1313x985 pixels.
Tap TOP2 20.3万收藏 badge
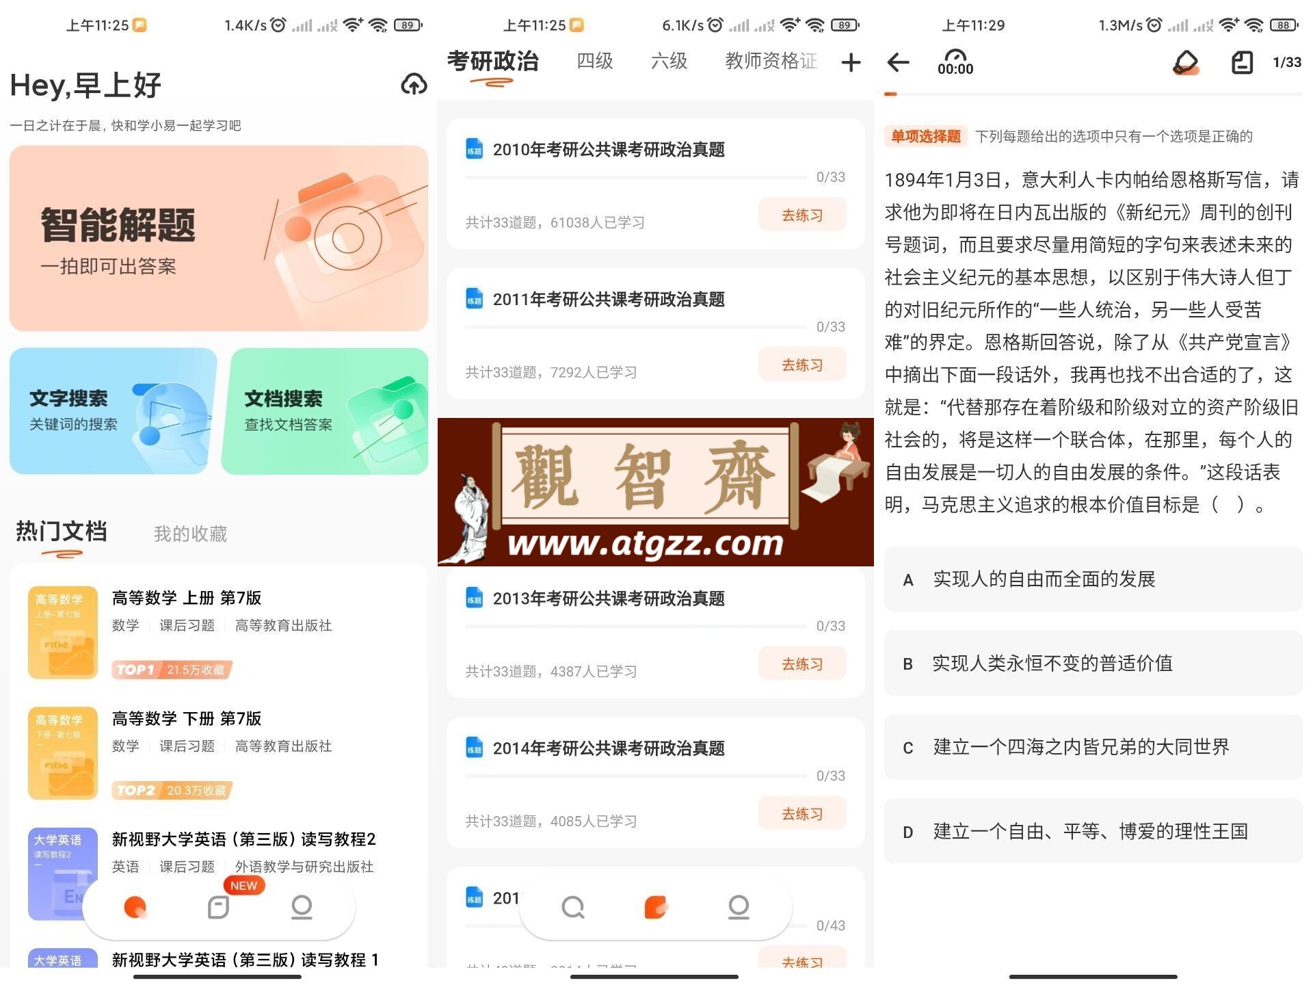click(172, 790)
